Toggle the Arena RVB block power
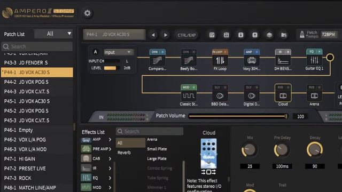The image size is (342, 192). point(320,87)
